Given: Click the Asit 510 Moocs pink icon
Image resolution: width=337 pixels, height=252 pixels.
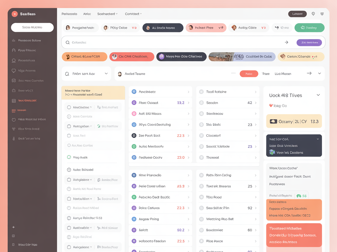Looking at the screenshot, I should pos(134,114).
